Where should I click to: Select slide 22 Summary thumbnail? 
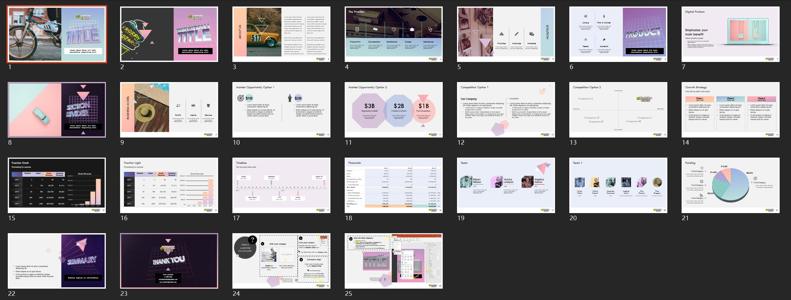57,261
